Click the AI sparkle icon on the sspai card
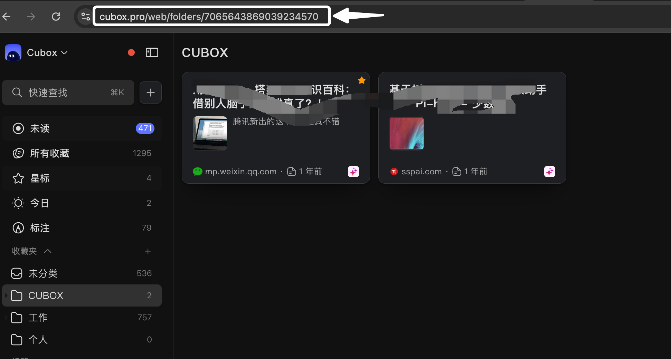The image size is (671, 359). pyautogui.click(x=549, y=171)
